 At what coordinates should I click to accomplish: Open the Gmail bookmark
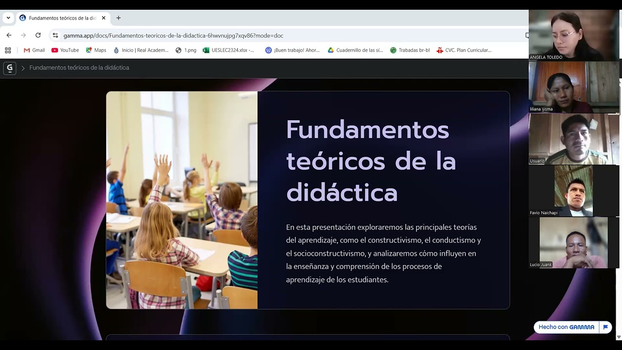34,50
